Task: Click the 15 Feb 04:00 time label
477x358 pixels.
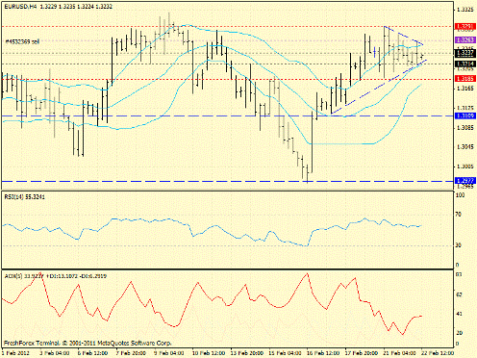Action: (285, 353)
